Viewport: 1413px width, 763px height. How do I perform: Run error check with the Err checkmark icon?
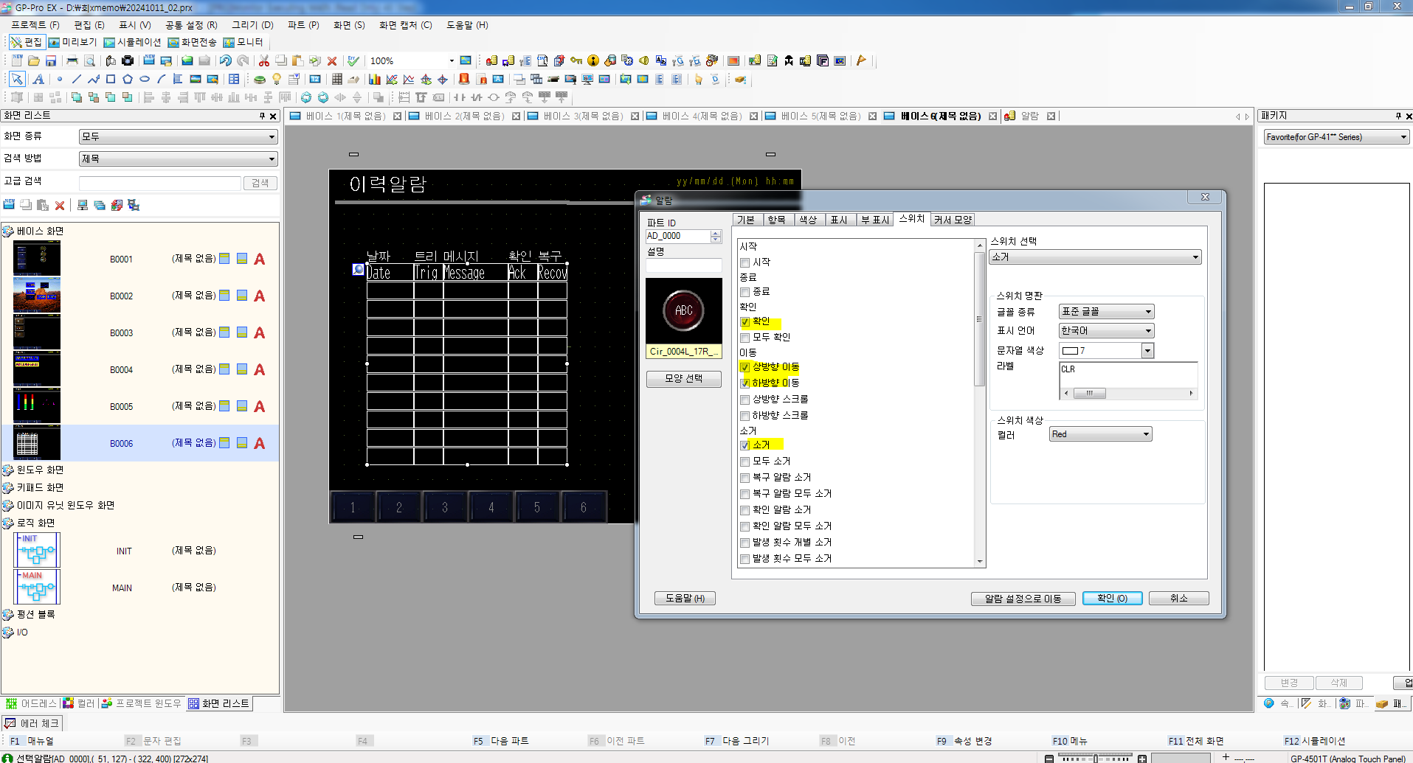point(353,60)
